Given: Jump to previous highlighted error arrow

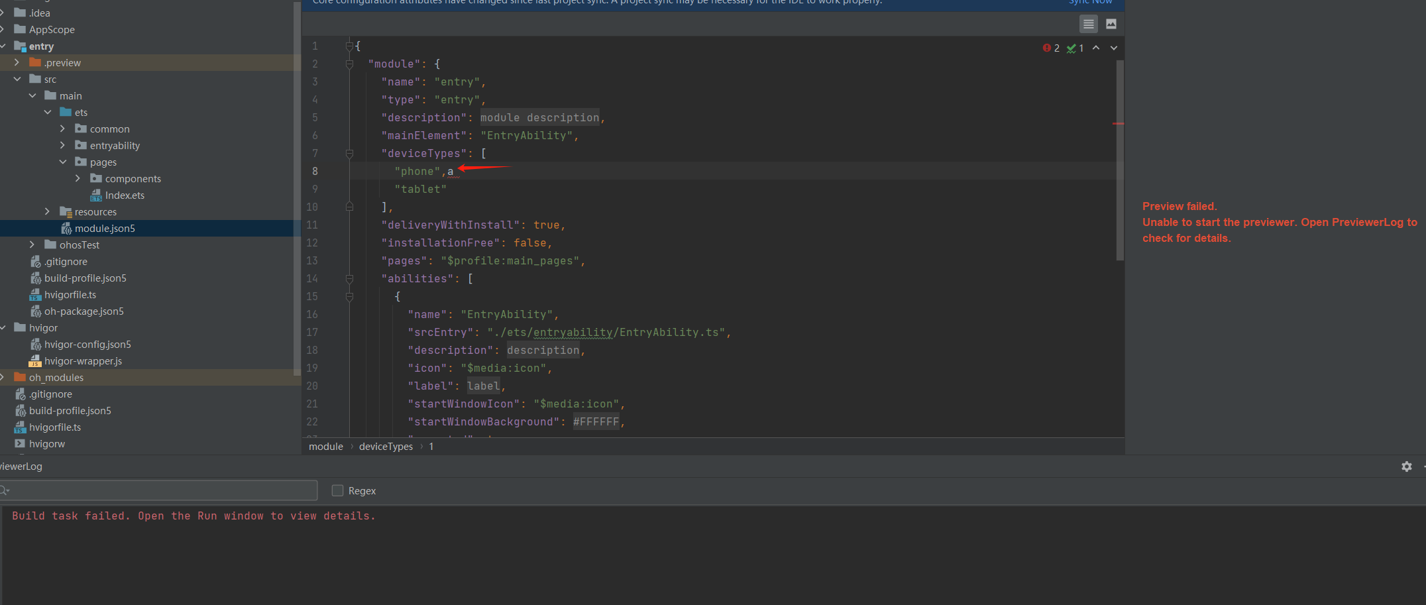Looking at the screenshot, I should point(1096,48).
